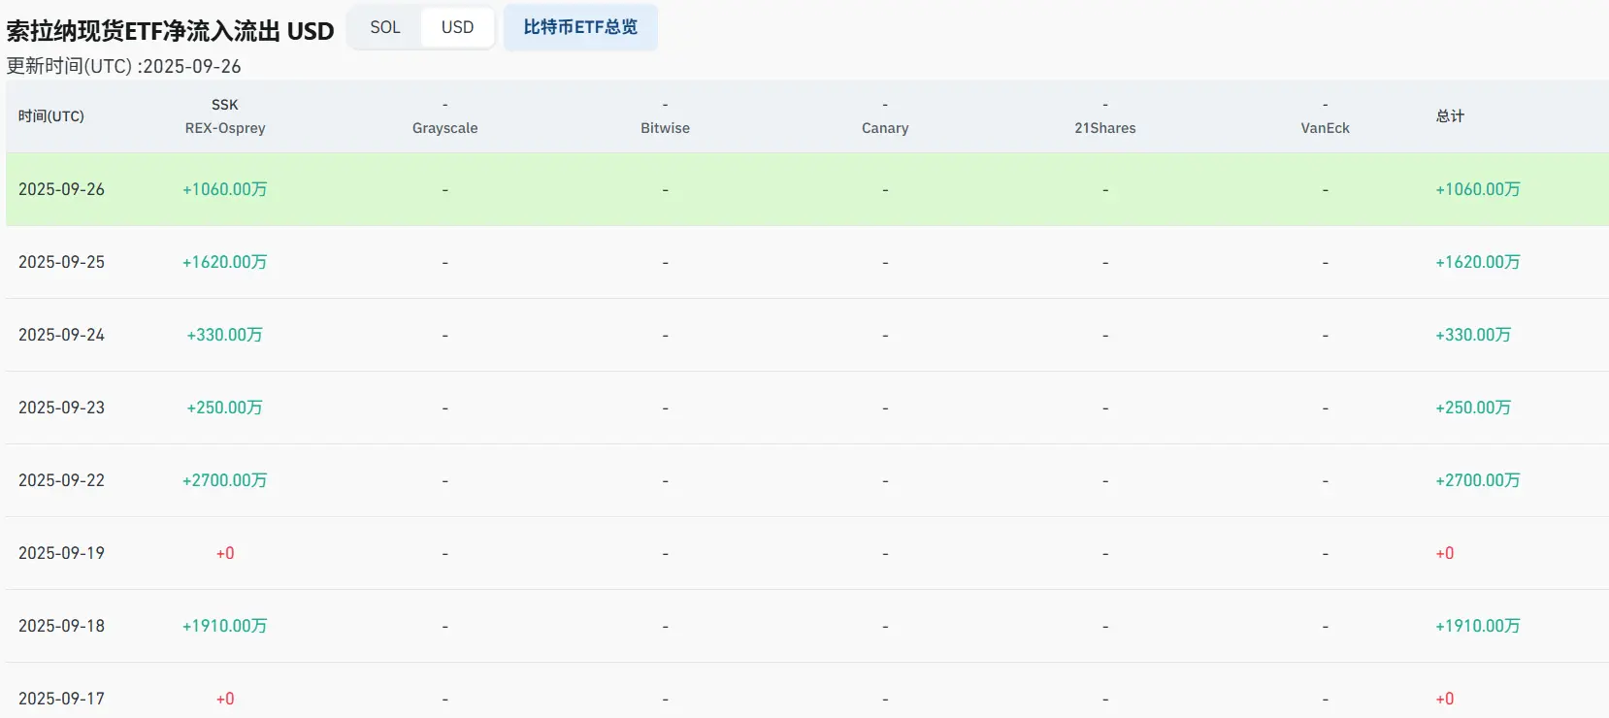Select the 2025-09-25 date cell
The width and height of the screenshot is (1609, 718).
click(61, 262)
